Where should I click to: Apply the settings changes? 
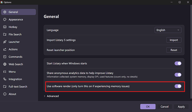pyautogui.click(x=181, y=107)
